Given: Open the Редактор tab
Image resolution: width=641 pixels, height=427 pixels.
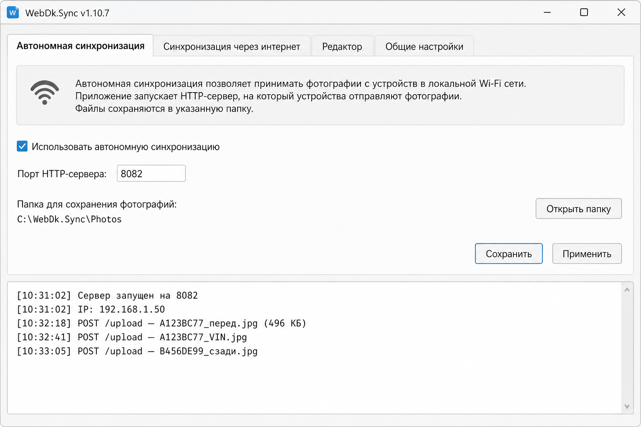Looking at the screenshot, I should click(342, 46).
